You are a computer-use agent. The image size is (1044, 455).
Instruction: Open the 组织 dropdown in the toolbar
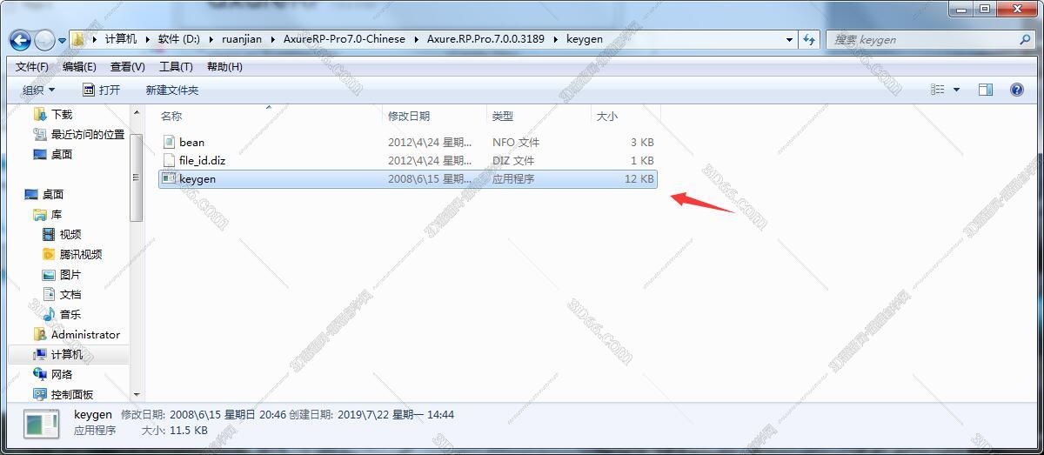tap(38, 90)
